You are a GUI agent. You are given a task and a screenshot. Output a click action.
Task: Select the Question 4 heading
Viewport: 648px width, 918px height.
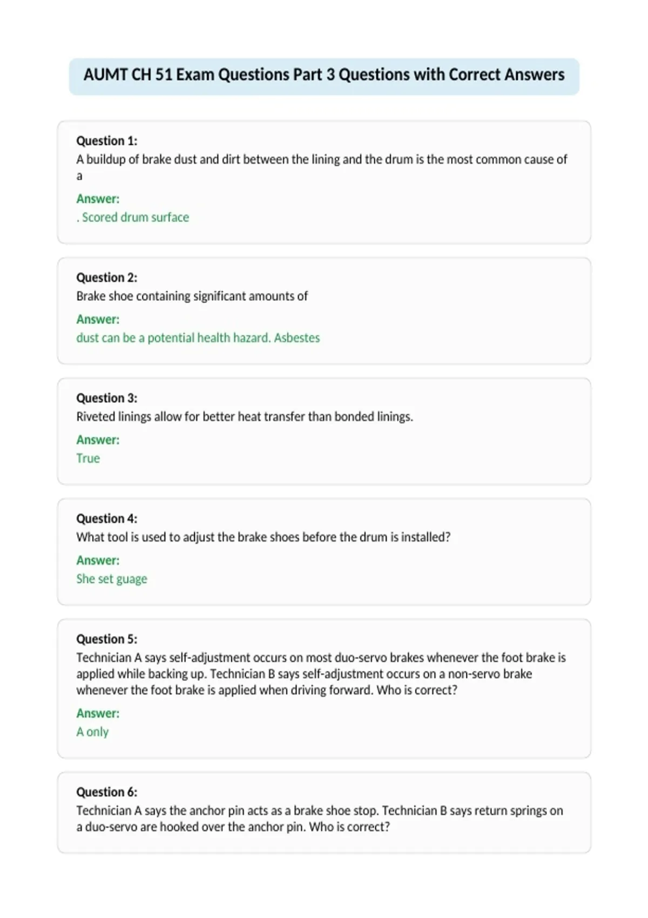click(107, 518)
